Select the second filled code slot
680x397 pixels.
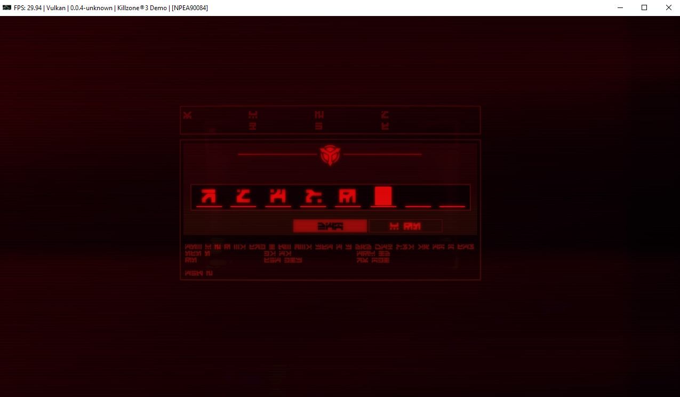244,196
